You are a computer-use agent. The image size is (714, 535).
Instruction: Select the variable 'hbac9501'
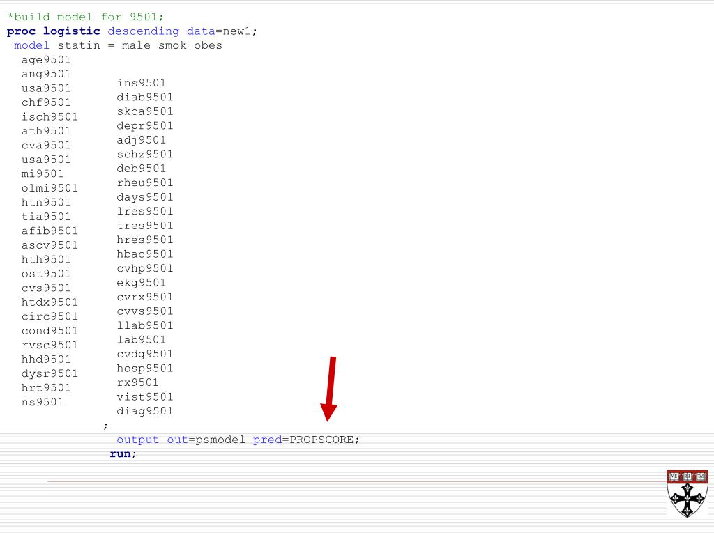[x=145, y=254]
